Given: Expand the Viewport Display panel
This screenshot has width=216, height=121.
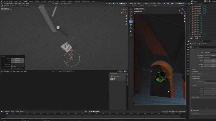Looking at the screenshot, I should pyautogui.click(x=195, y=76).
